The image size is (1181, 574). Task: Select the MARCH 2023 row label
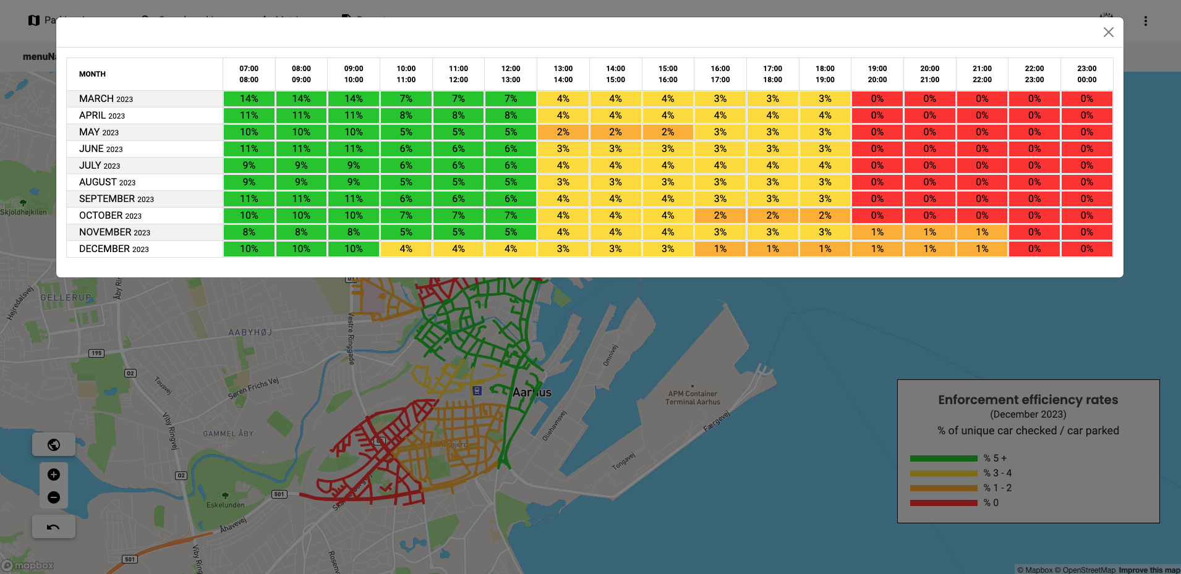tap(106, 99)
